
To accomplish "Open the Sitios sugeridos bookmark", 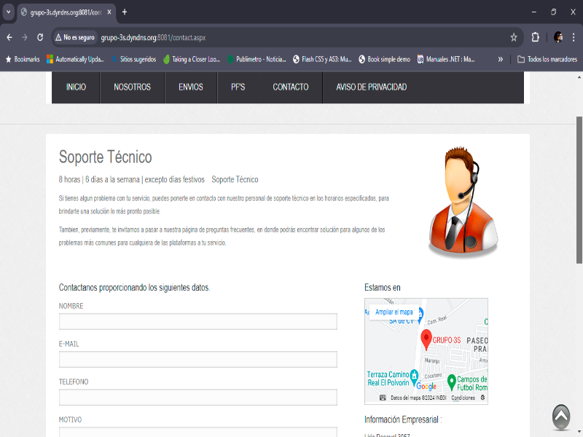I will pyautogui.click(x=134, y=59).
